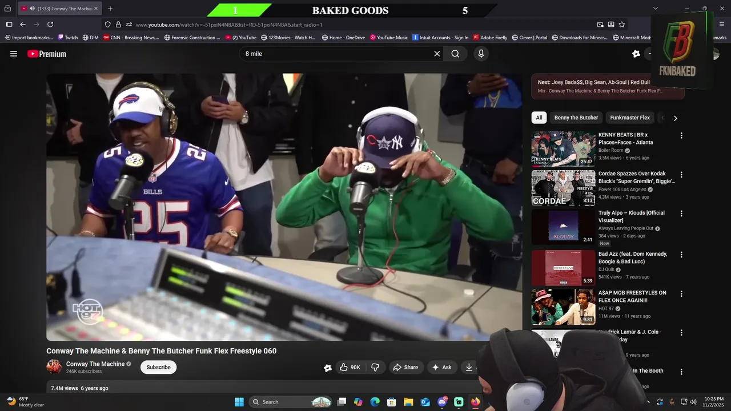Select the All filter chip
731x411 pixels.
(539, 118)
